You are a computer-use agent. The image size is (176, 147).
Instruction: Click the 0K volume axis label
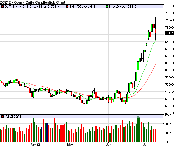pos(166,142)
